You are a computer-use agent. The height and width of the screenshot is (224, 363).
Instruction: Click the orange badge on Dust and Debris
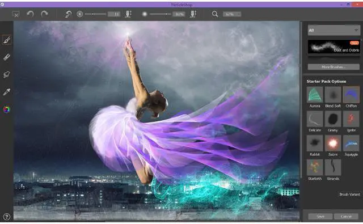pyautogui.click(x=354, y=43)
